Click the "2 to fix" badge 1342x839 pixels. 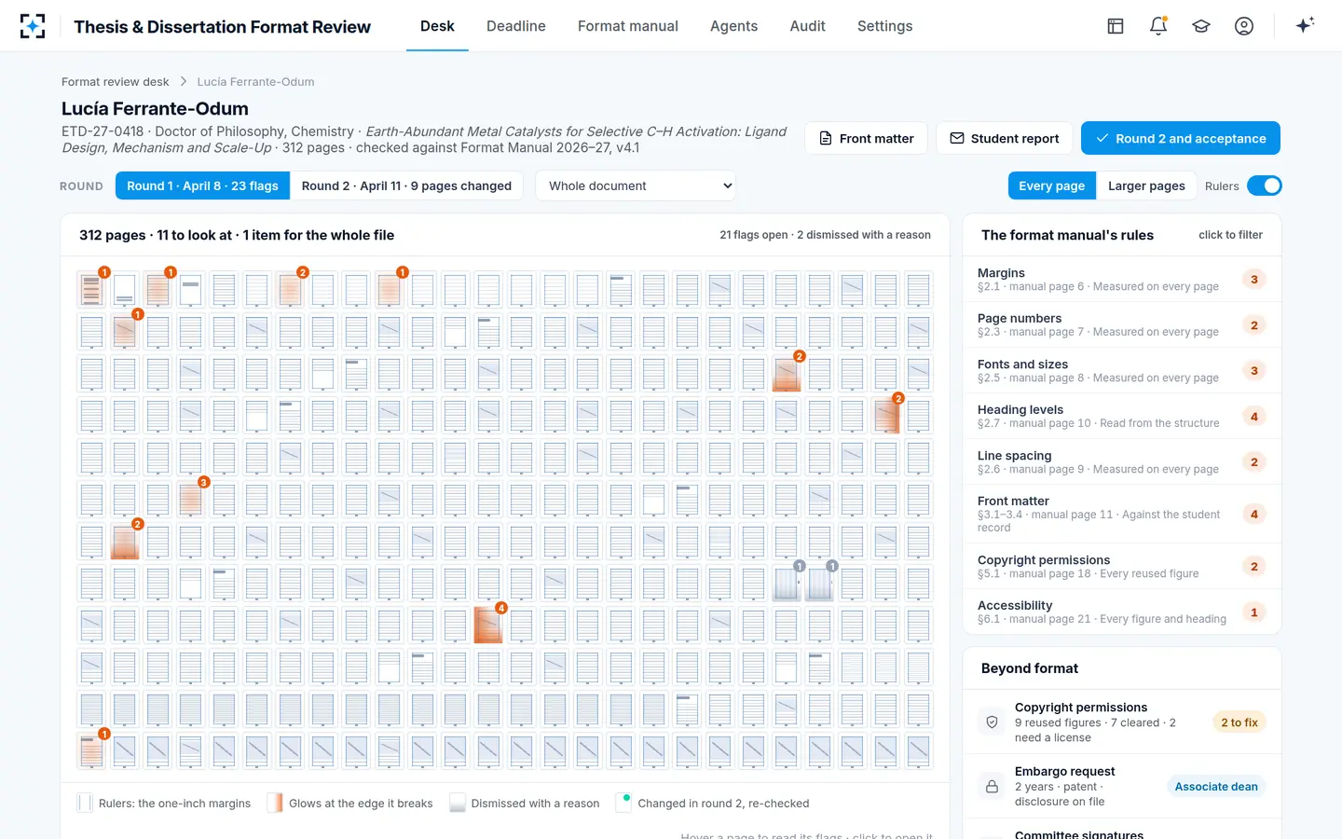[1239, 722]
